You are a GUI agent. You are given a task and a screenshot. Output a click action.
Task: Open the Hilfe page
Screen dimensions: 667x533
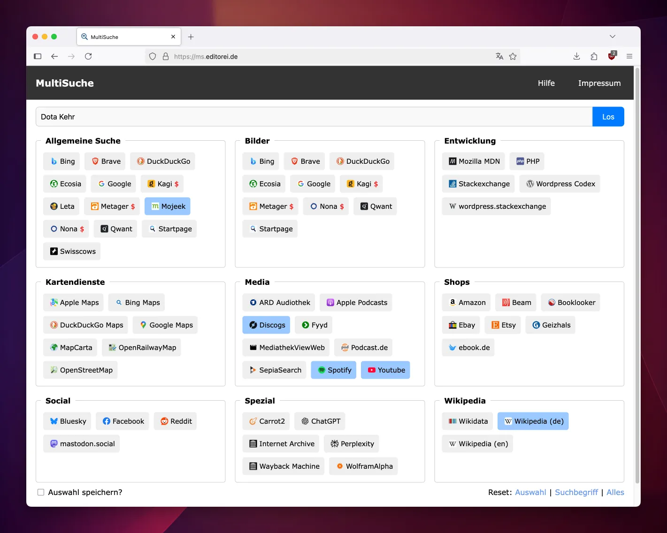(546, 83)
